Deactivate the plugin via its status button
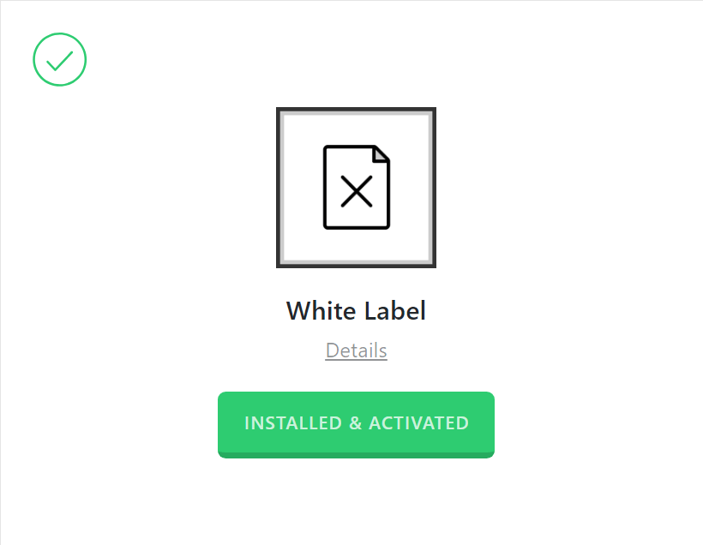 [x=356, y=423]
